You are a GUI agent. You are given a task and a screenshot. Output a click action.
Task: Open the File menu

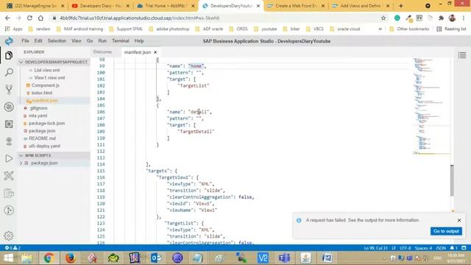tap(25, 41)
